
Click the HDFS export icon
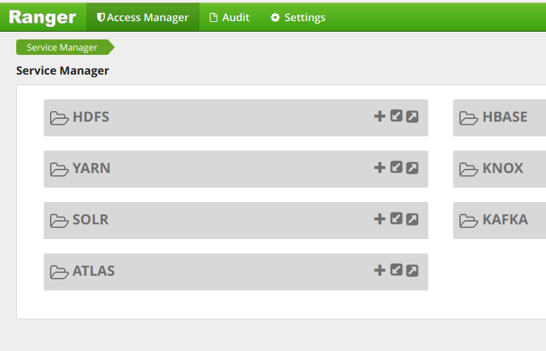coord(412,116)
